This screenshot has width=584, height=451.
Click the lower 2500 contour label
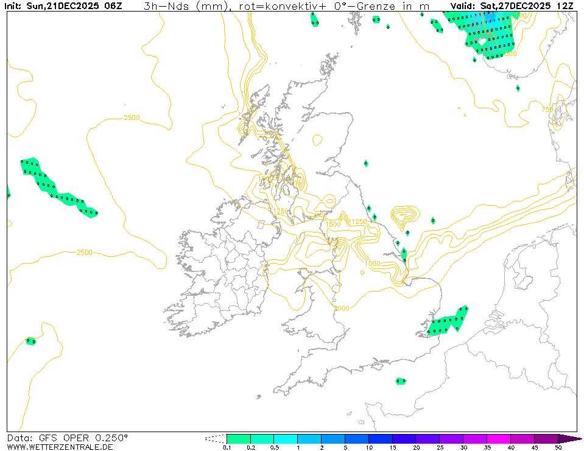click(x=85, y=252)
